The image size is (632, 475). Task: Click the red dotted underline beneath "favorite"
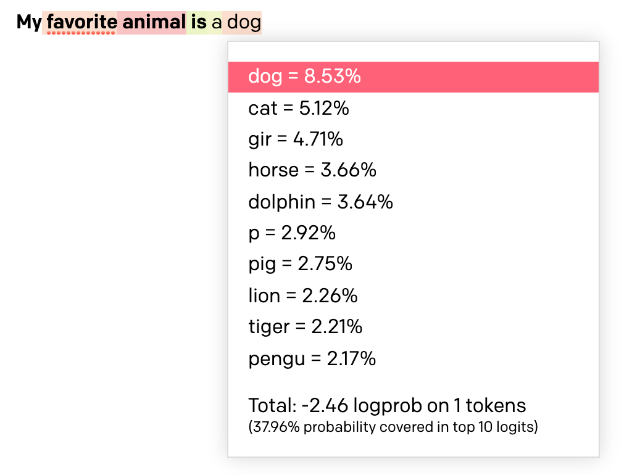pyautogui.click(x=81, y=33)
